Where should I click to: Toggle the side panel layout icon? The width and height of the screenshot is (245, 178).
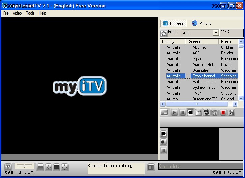click(x=151, y=167)
